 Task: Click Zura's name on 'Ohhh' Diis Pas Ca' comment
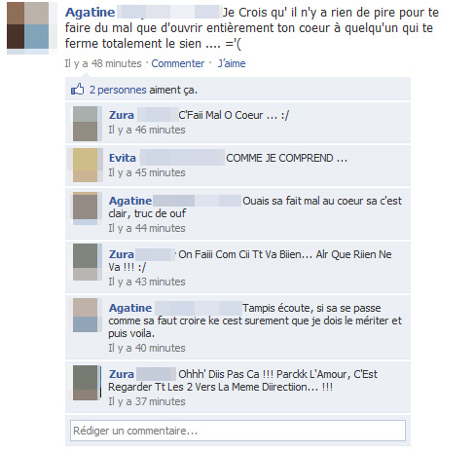pos(122,374)
